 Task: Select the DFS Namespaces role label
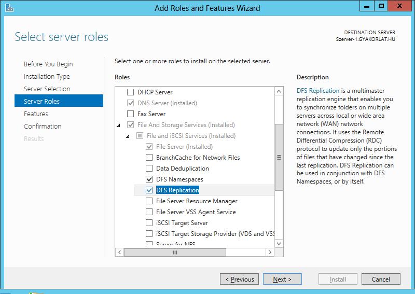pyautogui.click(x=179, y=179)
